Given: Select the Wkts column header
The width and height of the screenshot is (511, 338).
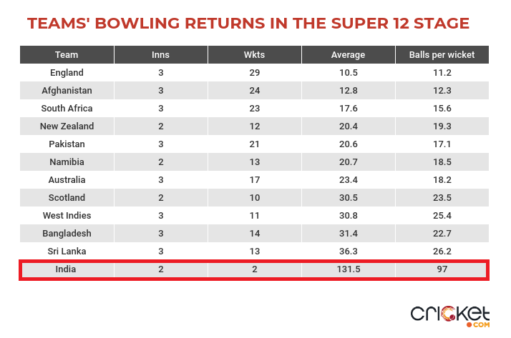Looking at the screenshot, I should 255,54.
